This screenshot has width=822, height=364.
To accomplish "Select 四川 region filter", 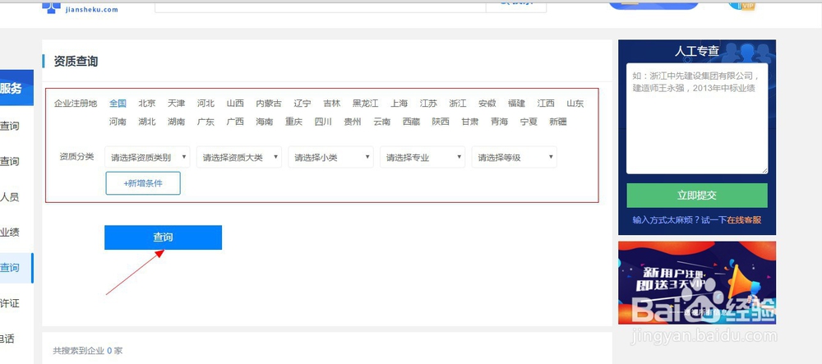I will [323, 122].
